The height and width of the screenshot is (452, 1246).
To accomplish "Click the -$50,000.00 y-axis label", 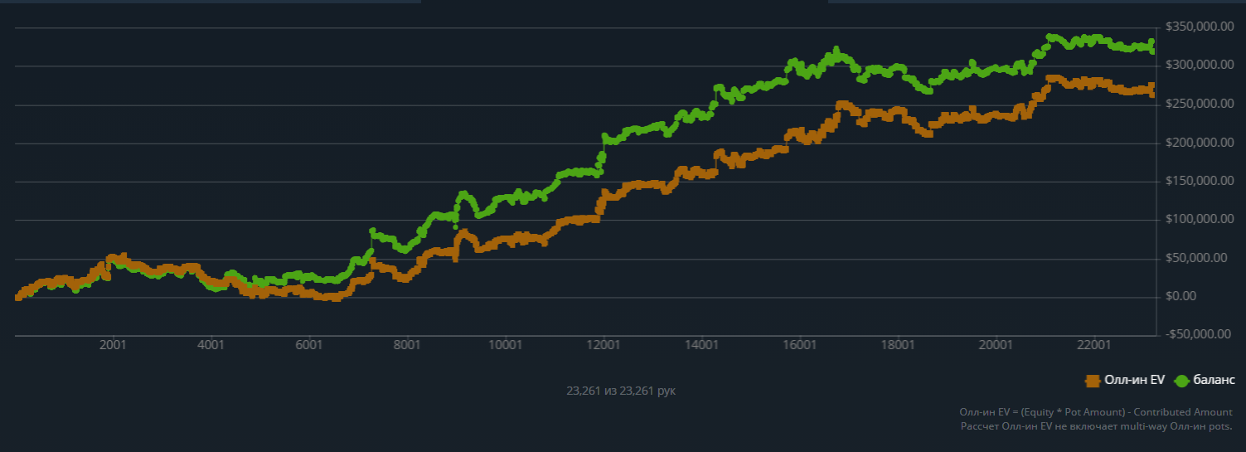I will pos(1196,334).
